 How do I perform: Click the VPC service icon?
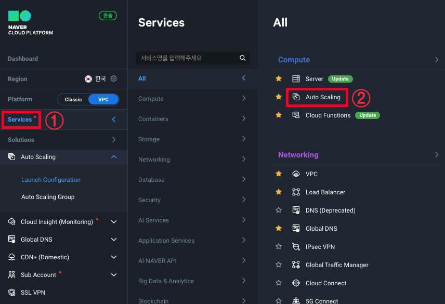click(x=296, y=174)
